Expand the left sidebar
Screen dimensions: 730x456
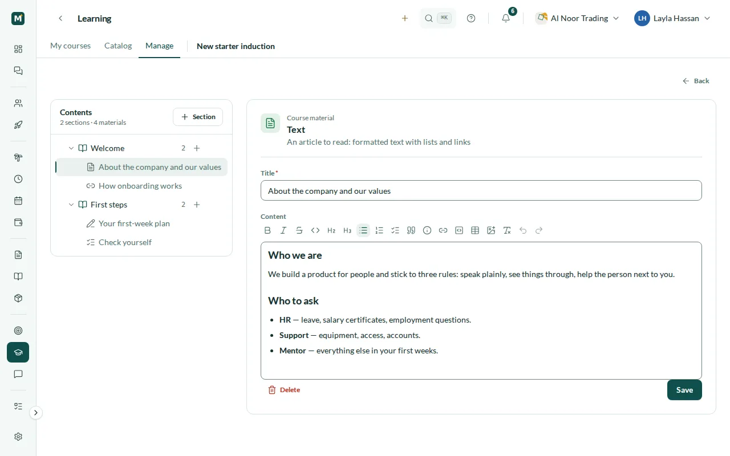pos(36,413)
